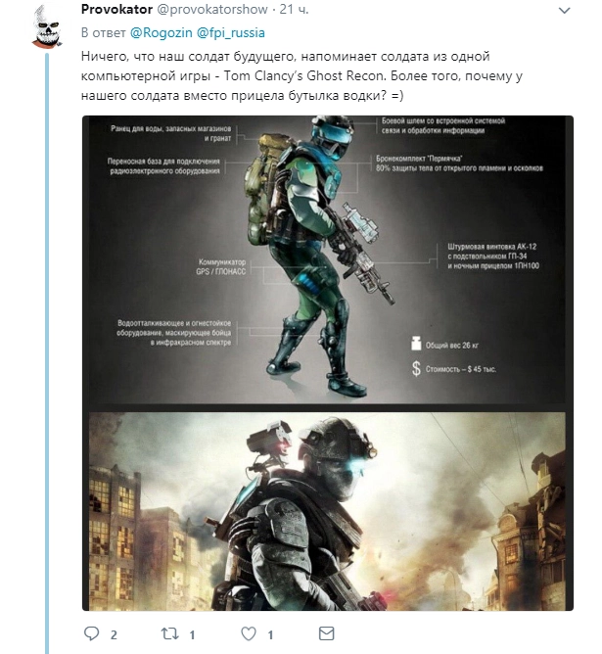602x654 pixels.
Task: Open Provokator's skull profile avatar
Action: [47, 26]
